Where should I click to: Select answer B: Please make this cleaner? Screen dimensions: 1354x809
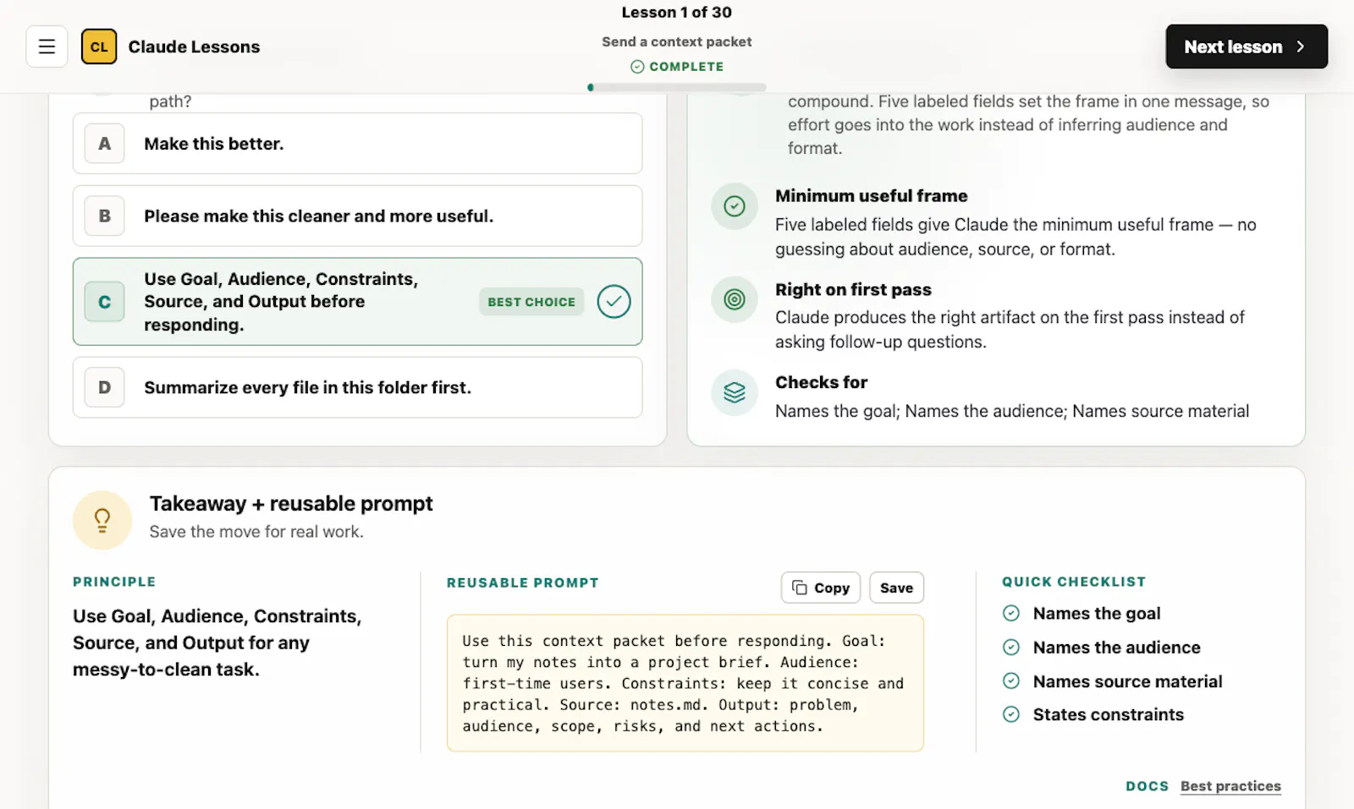pyautogui.click(x=357, y=216)
